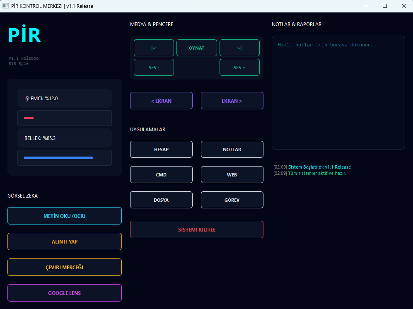
Task: Select the BELLEK: %85.3 readout
Action: coord(65,138)
